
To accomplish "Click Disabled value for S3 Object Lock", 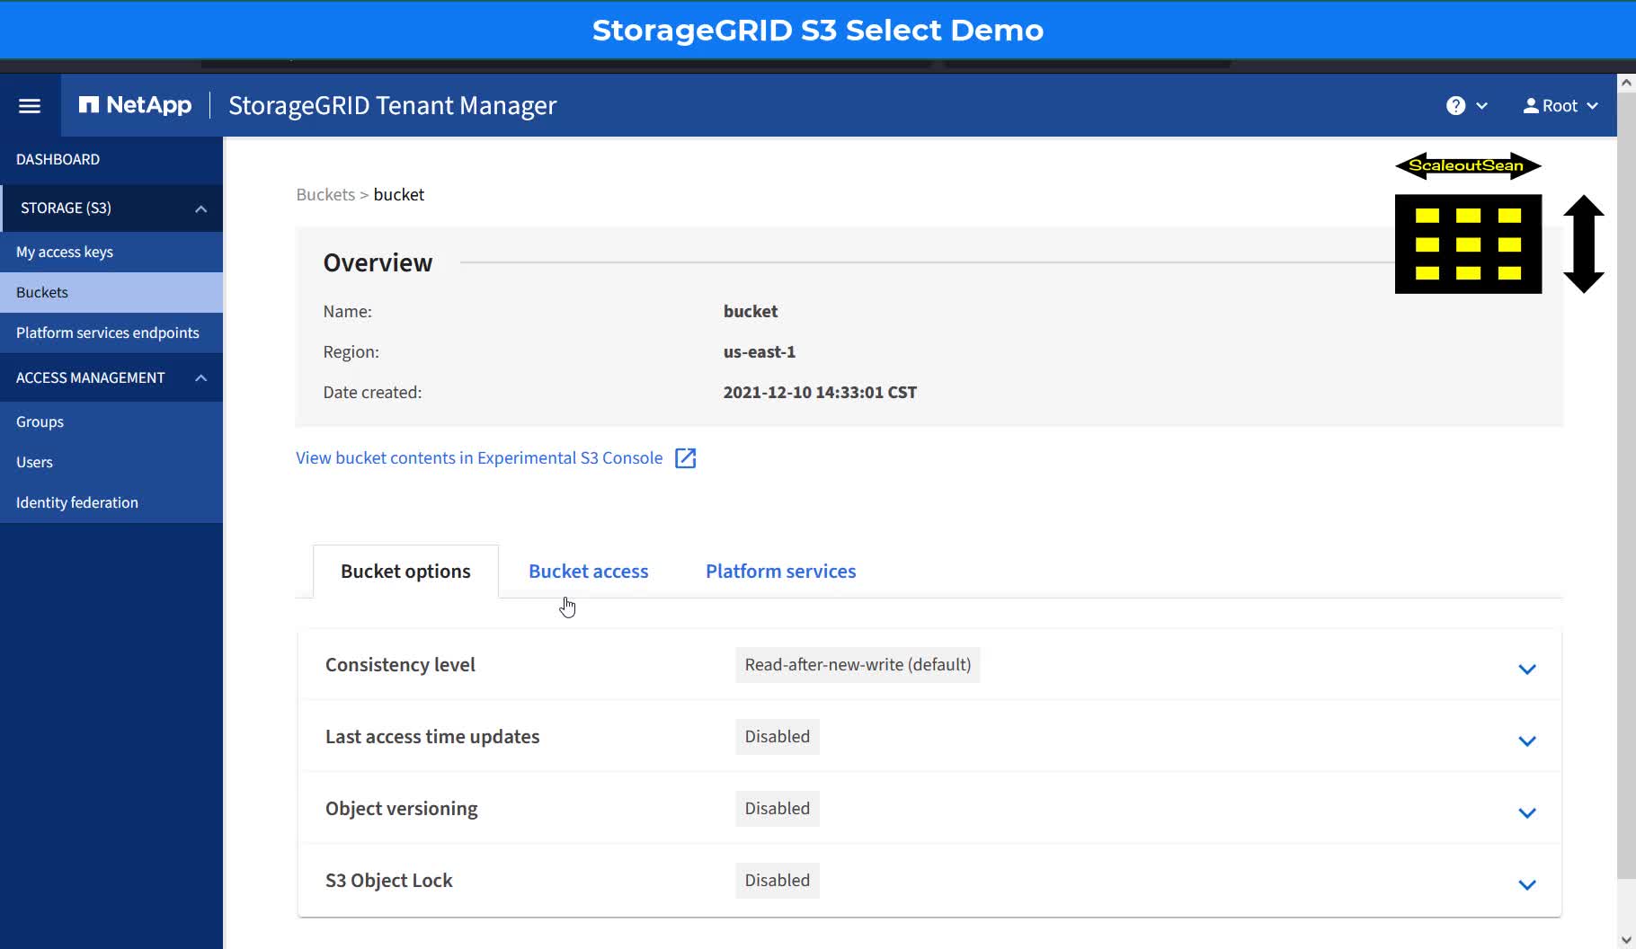I will 778,881.
